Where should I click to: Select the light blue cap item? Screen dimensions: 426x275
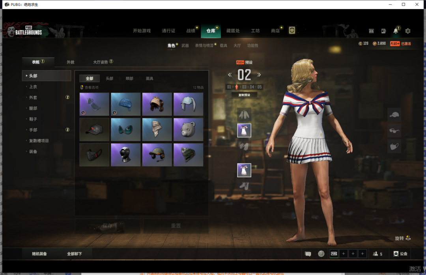coord(188,104)
